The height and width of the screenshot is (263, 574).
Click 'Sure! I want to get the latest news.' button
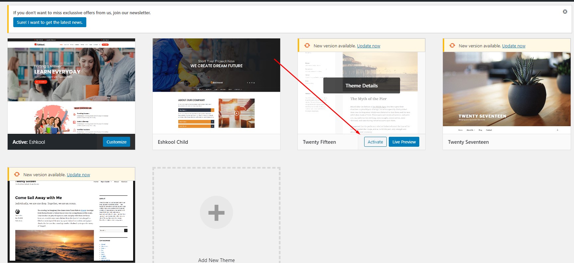tap(50, 22)
